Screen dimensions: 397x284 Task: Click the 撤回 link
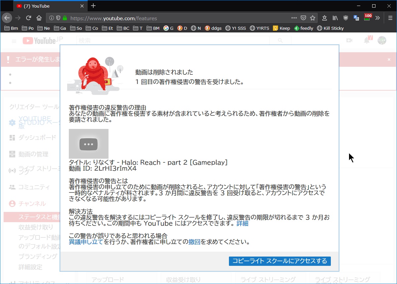tap(194, 242)
